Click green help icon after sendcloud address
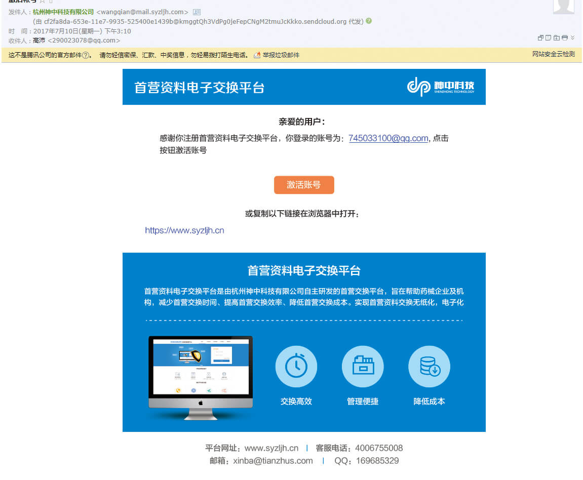Viewport: 583px width, 480px height. click(368, 21)
